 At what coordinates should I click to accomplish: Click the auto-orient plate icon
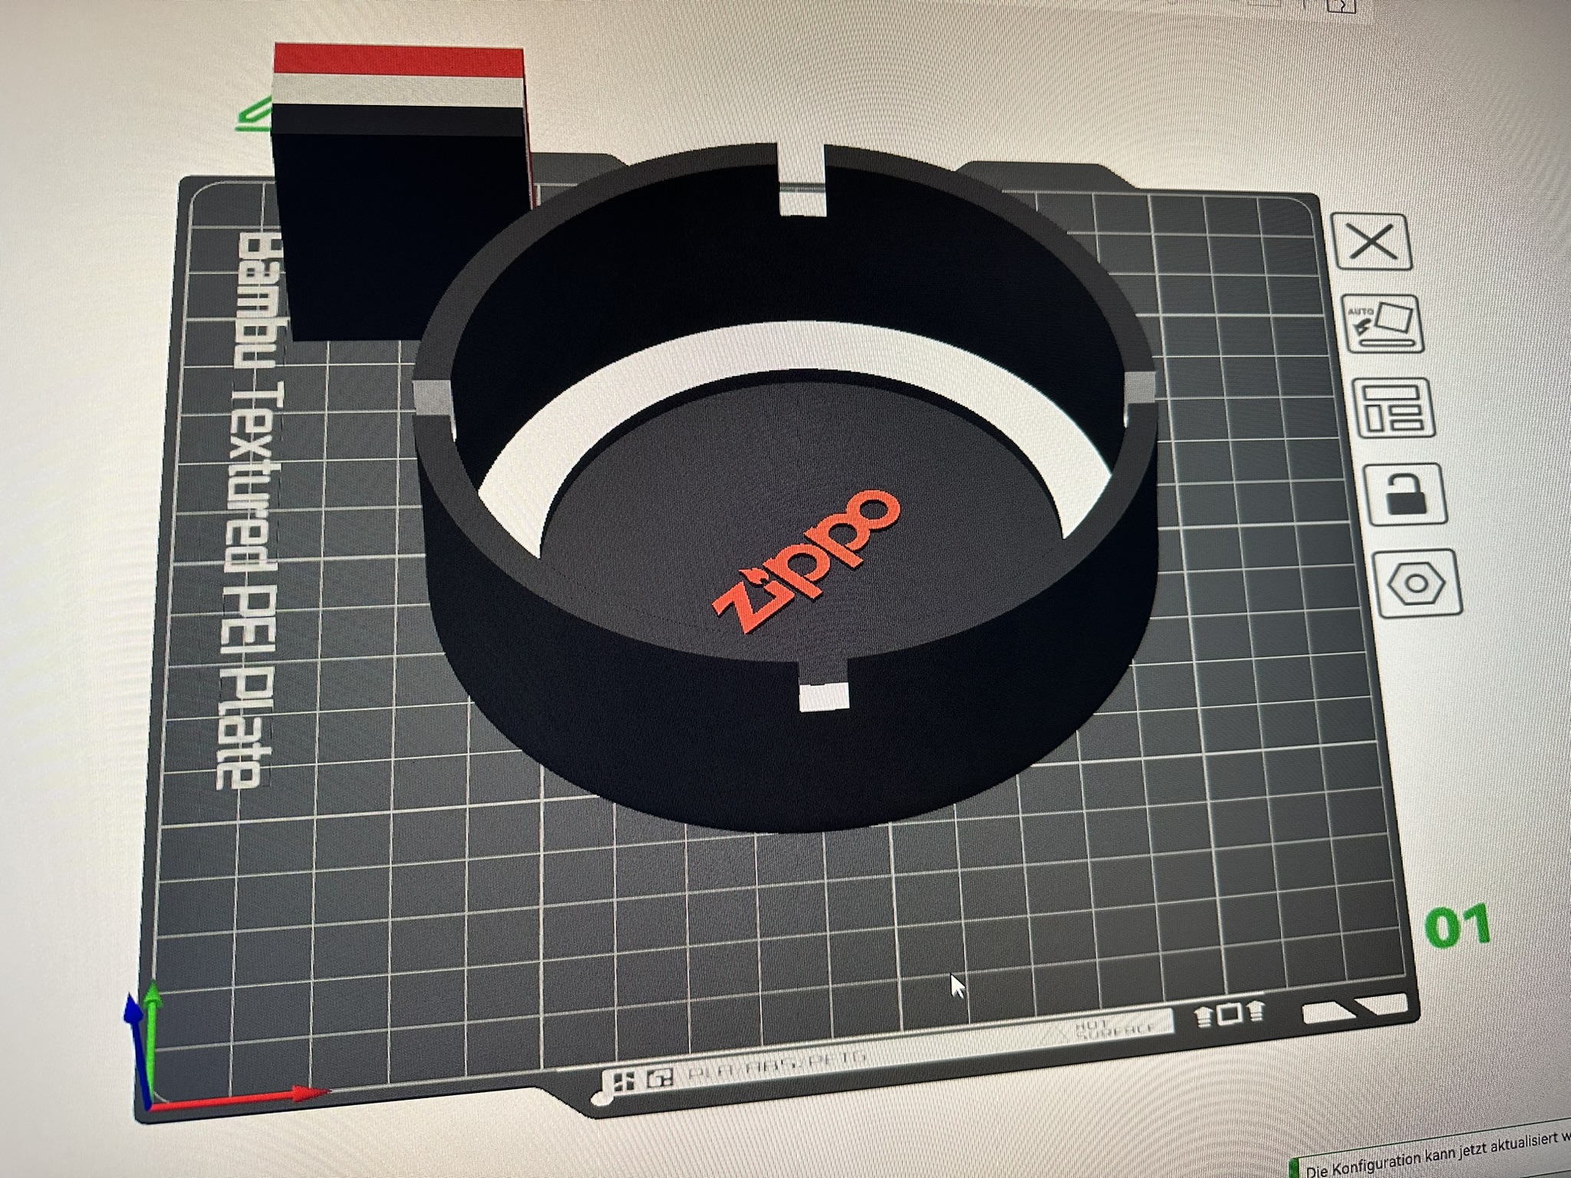[1384, 324]
